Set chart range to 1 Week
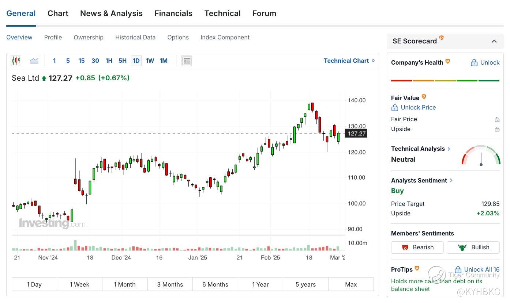This screenshot has width=510, height=303. coord(79,284)
